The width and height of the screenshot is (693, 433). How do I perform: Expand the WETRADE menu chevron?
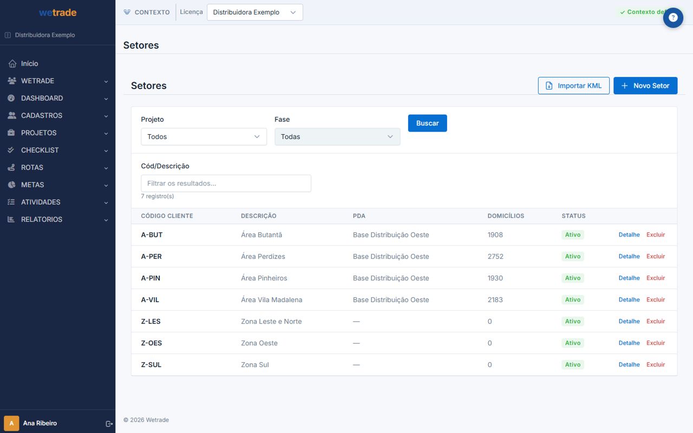(106, 82)
